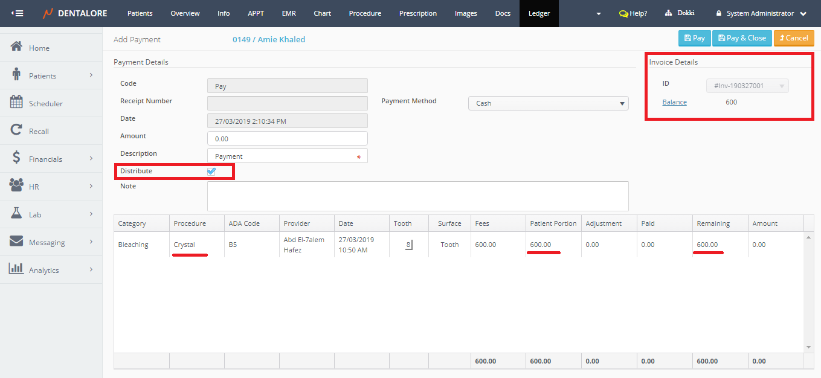The image size is (821, 378).
Task: Click the Home house icon in sidebar
Action: pyautogui.click(x=17, y=47)
